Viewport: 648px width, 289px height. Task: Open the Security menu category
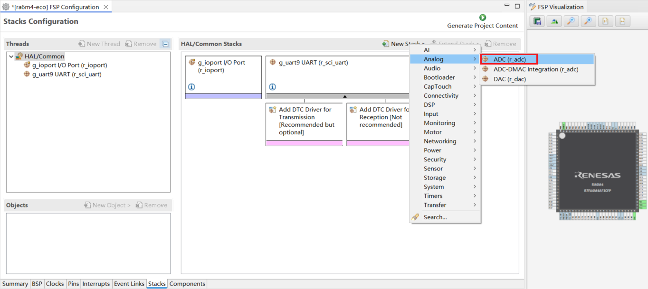click(445, 159)
